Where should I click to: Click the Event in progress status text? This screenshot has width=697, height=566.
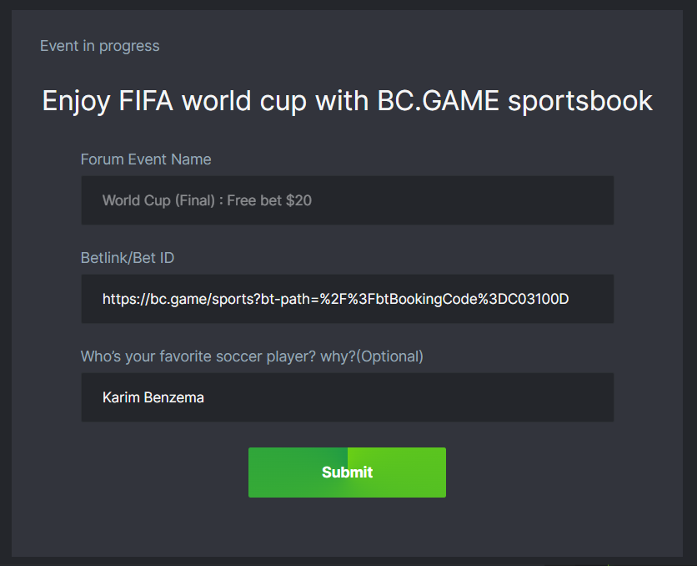point(99,46)
